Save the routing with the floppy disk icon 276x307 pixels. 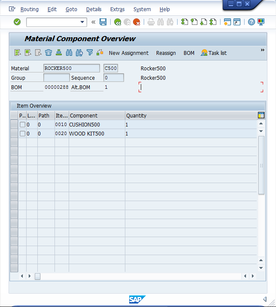click(x=103, y=22)
